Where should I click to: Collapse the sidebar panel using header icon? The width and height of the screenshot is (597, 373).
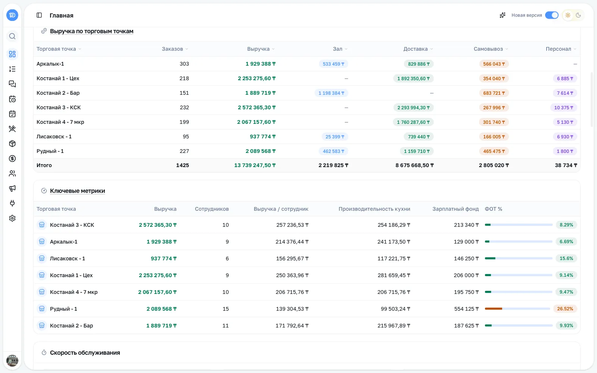pos(39,15)
